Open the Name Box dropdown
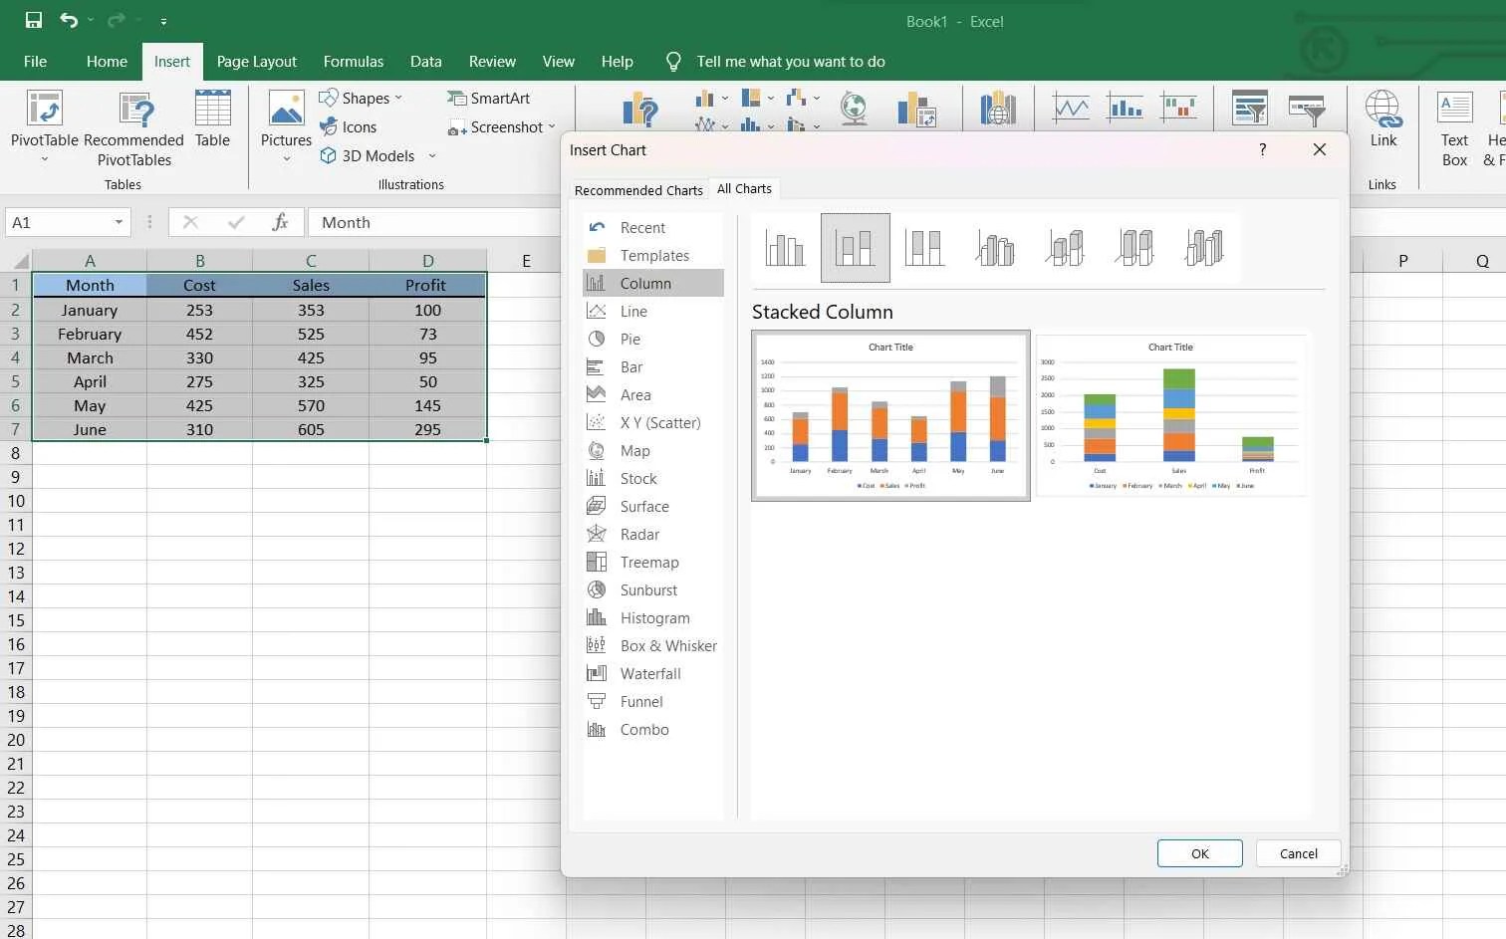The width and height of the screenshot is (1506, 939). click(x=117, y=222)
